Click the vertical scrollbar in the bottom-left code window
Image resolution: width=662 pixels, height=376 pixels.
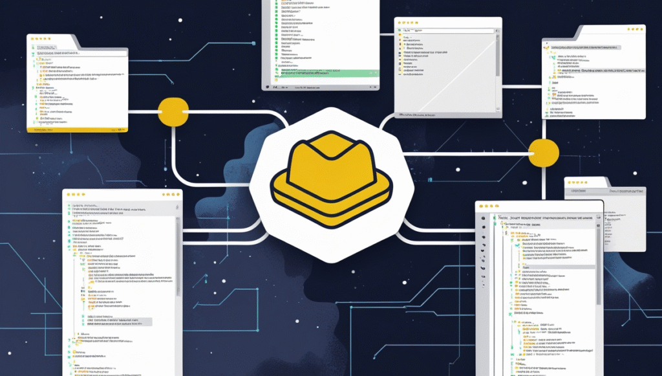(x=178, y=257)
